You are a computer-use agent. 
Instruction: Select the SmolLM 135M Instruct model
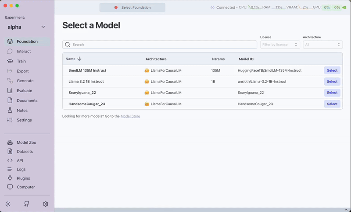332,70
